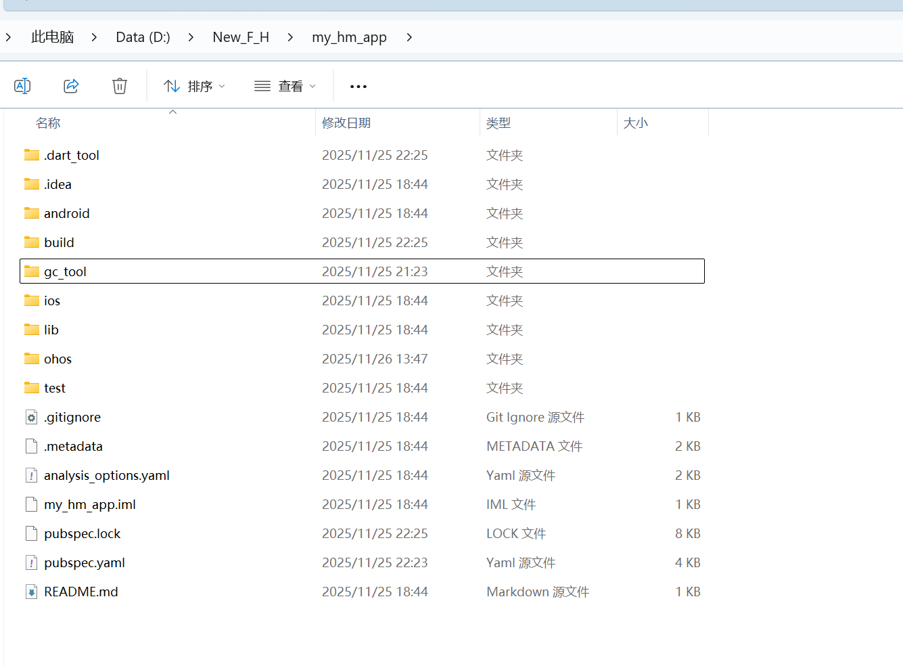Sort by the 修改日期 column header
903x666 pixels.
click(346, 123)
